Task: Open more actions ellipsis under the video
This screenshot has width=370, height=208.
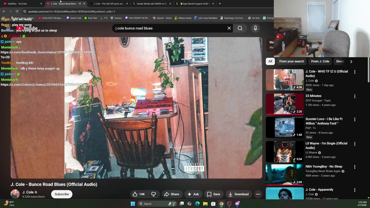Action: pyautogui.click(x=258, y=194)
